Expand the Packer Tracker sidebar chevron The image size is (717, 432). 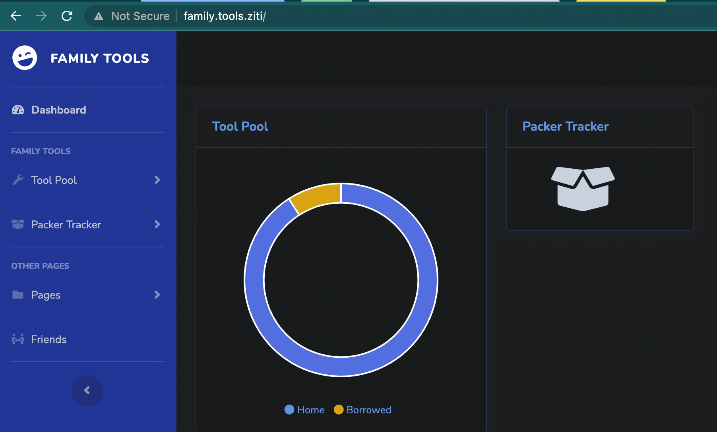[x=157, y=224]
